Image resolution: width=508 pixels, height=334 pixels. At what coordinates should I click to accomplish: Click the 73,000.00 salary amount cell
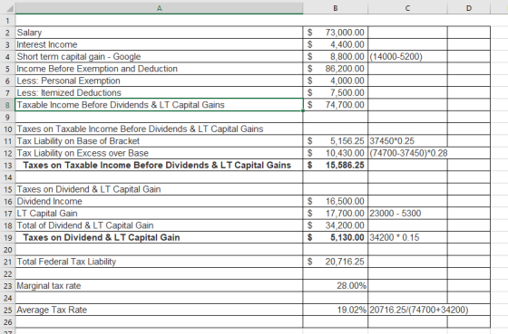pyautogui.click(x=336, y=33)
